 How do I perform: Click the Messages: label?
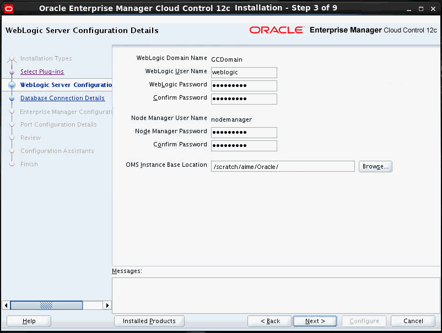coord(127,271)
